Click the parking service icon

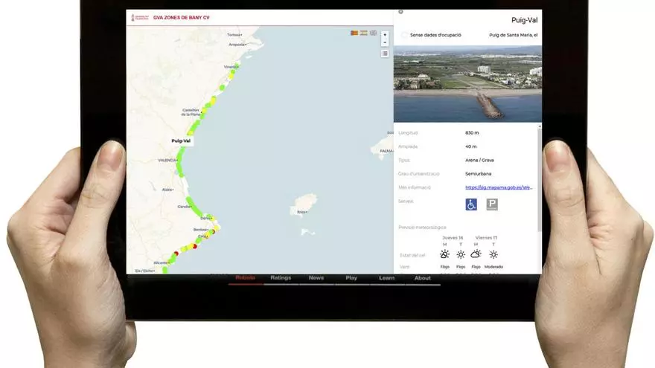click(492, 204)
